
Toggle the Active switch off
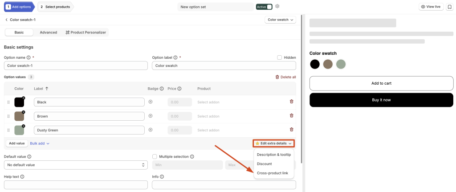click(264, 7)
